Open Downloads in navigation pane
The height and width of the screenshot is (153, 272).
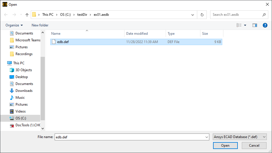pyautogui.click(x=24, y=91)
